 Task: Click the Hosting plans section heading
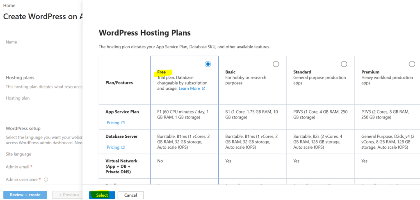tap(20, 77)
